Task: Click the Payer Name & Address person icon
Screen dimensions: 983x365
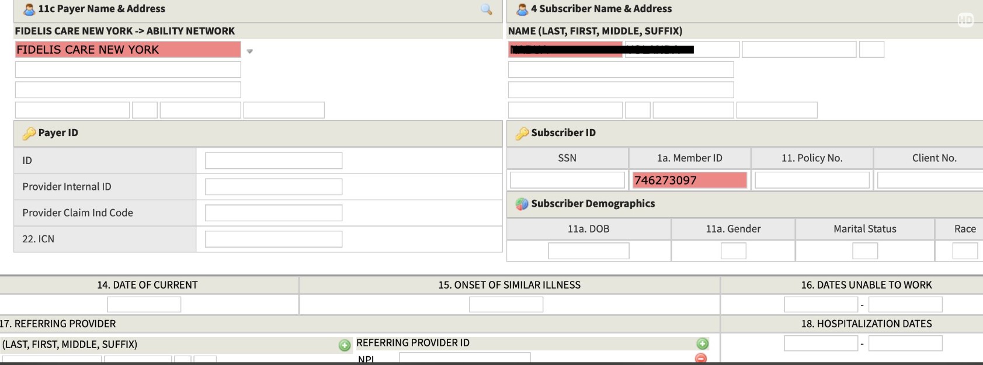Action: [x=29, y=9]
